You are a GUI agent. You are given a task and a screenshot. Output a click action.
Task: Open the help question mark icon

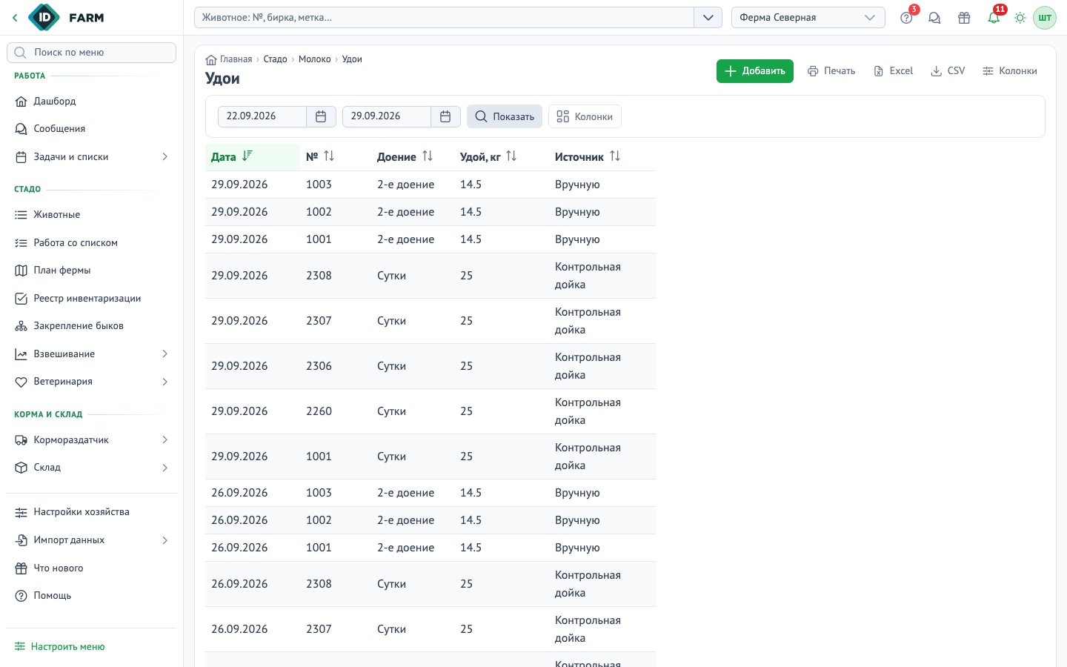906,18
